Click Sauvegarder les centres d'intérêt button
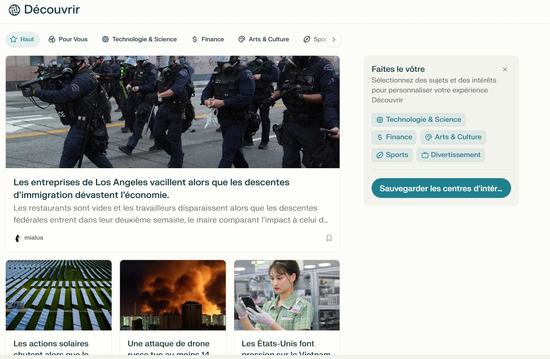This screenshot has height=359, width=550. pyautogui.click(x=441, y=188)
